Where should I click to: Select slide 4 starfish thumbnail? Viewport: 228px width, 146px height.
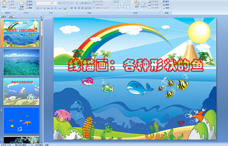coord(21,120)
